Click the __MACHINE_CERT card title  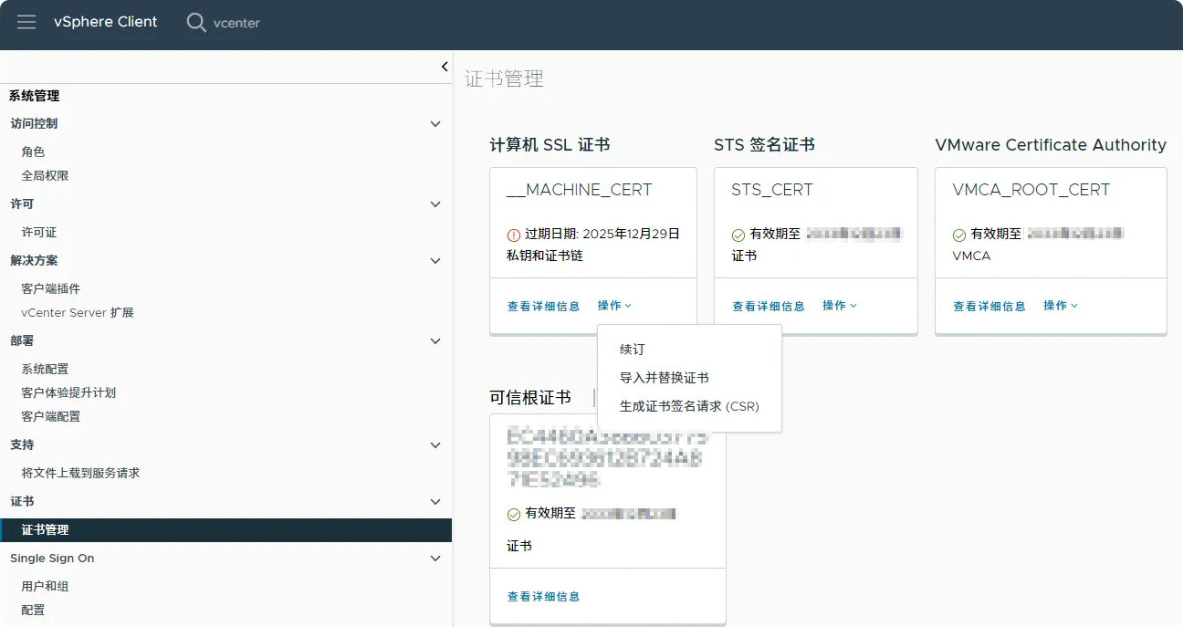coord(580,190)
